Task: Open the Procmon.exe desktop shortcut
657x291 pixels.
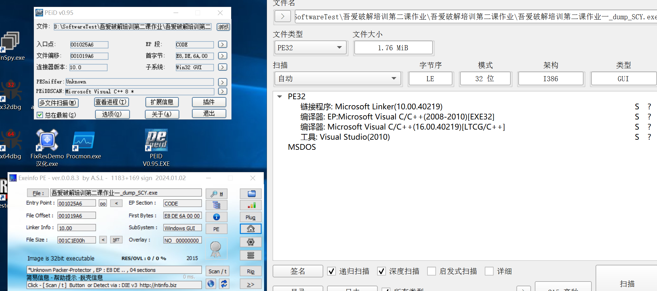Action: tap(84, 145)
